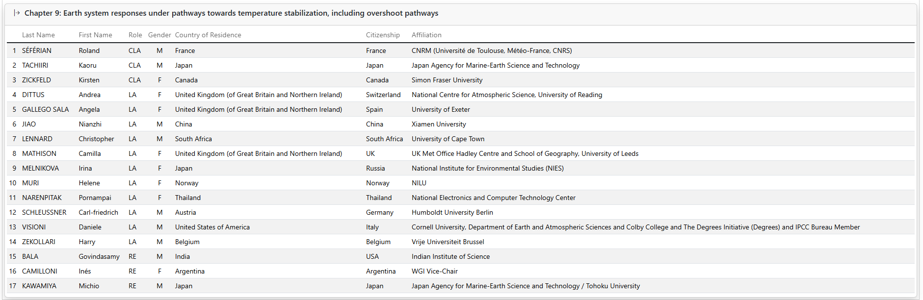923x300 pixels.
Task: Click residence Canada in ZICKFELD row
Action: 186,80
